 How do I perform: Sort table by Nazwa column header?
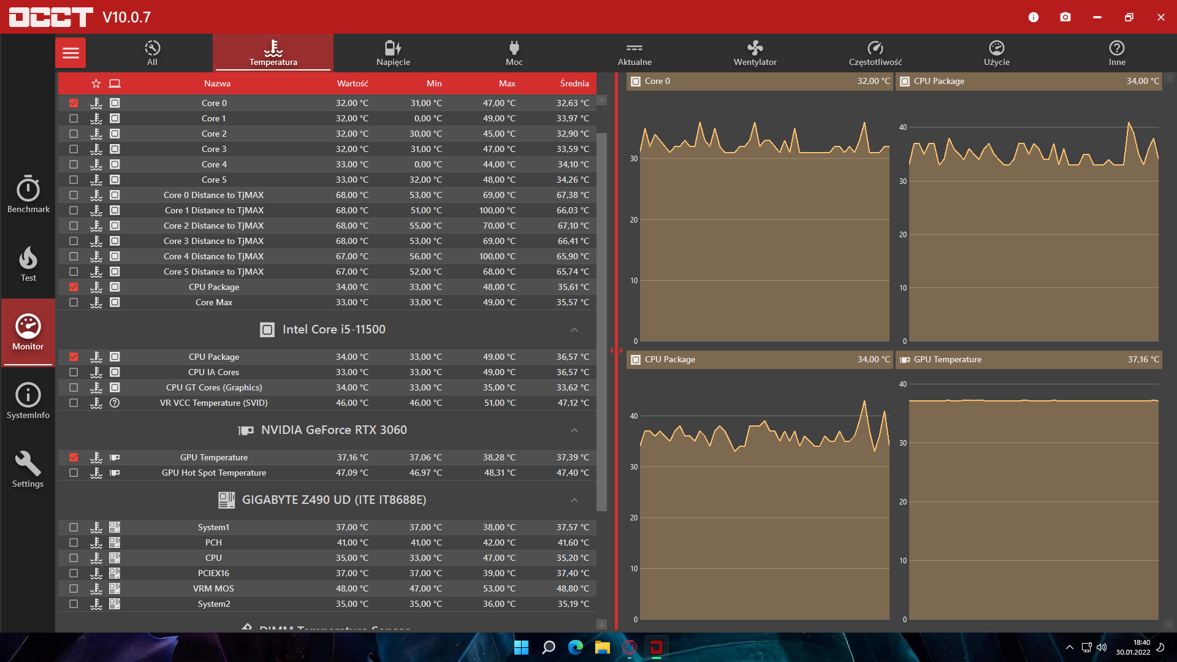coord(217,83)
